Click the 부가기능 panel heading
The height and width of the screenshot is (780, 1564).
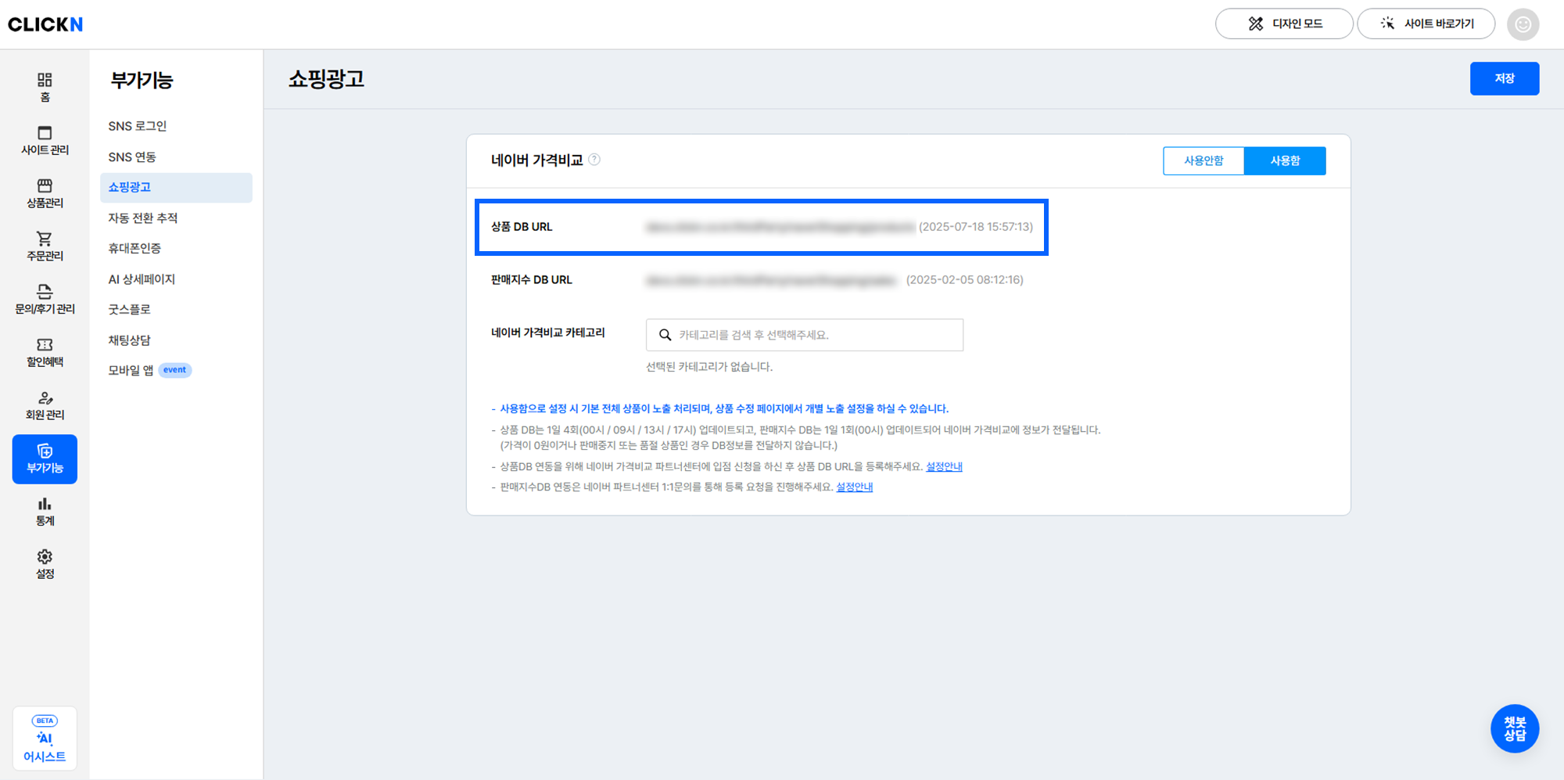[x=142, y=81]
